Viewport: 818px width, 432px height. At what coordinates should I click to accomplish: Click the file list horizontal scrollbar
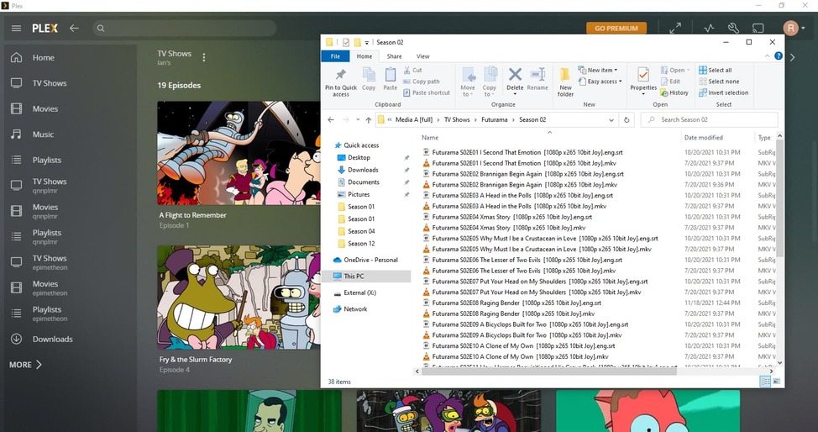(548, 371)
